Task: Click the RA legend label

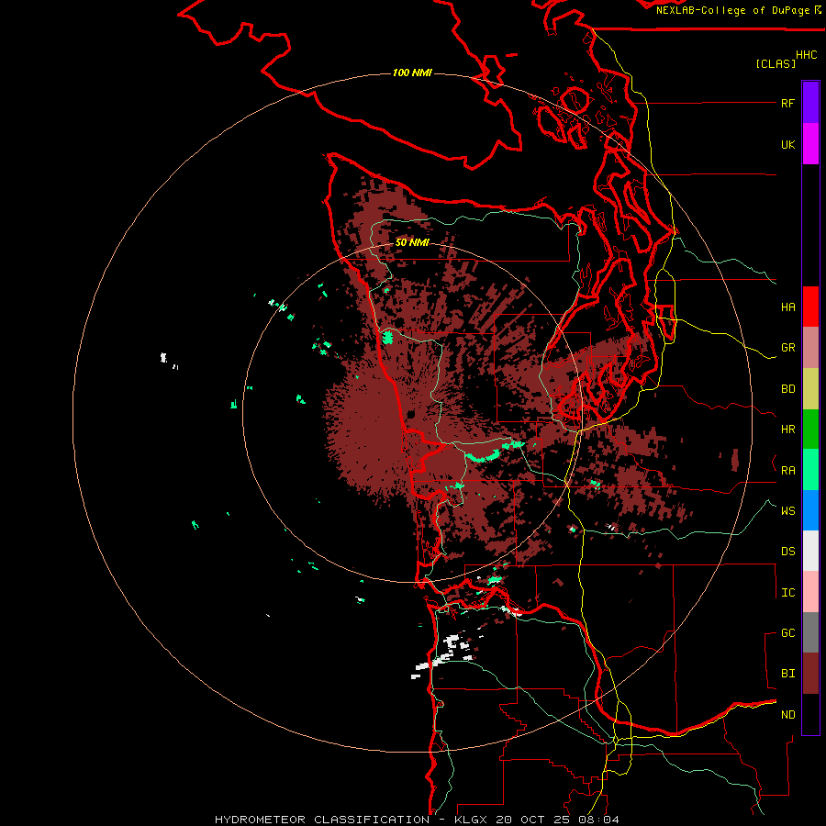Action: [x=787, y=471]
